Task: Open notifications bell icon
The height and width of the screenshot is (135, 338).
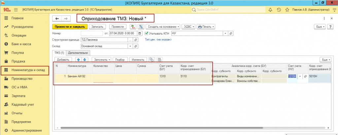Action: pyautogui.click(x=270, y=10)
